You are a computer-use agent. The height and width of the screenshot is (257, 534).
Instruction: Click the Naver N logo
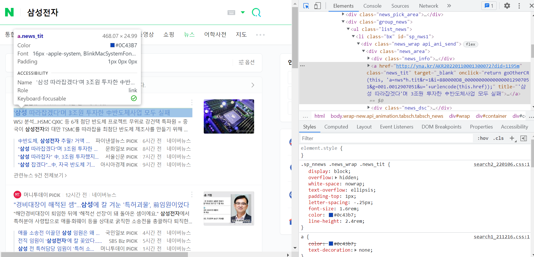coord(9,12)
